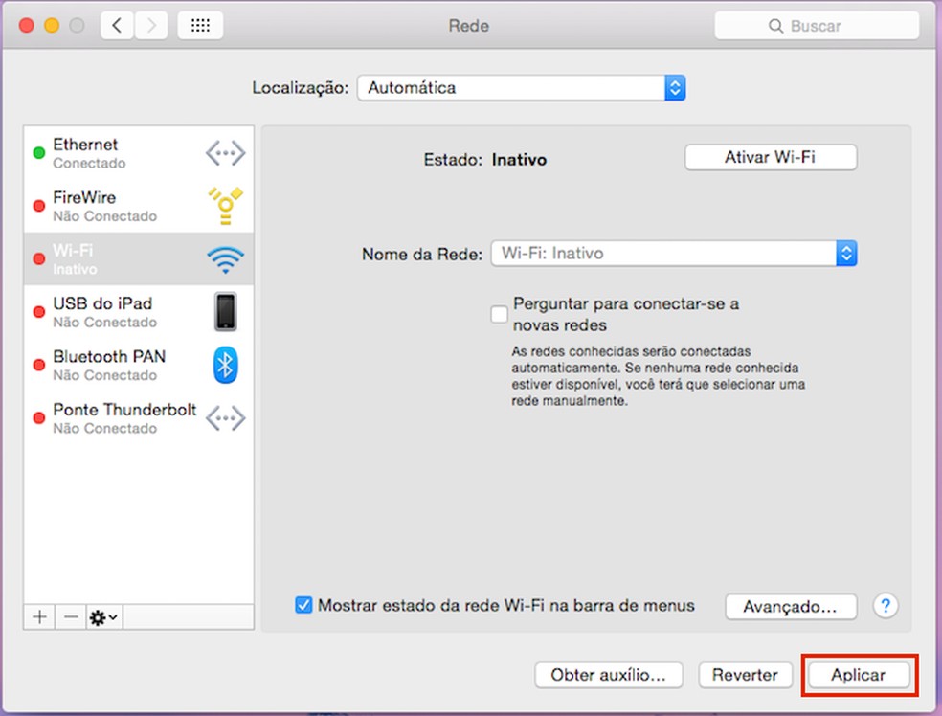Go forward with the right arrow button
Image resolution: width=942 pixels, height=716 pixels.
151,26
